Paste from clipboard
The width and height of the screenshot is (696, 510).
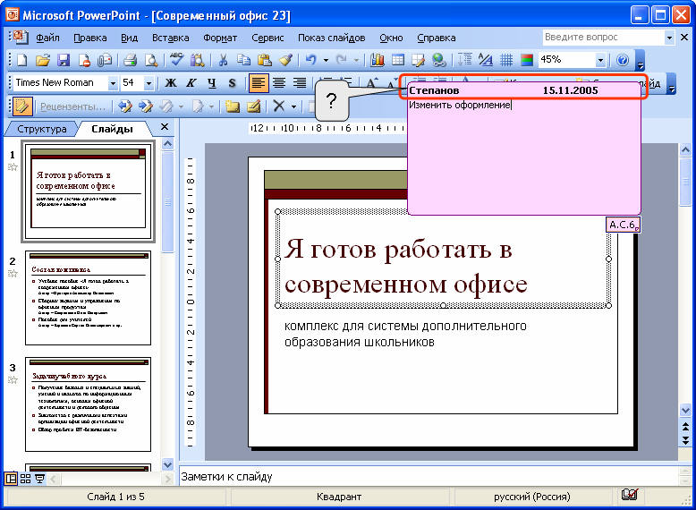(264, 60)
